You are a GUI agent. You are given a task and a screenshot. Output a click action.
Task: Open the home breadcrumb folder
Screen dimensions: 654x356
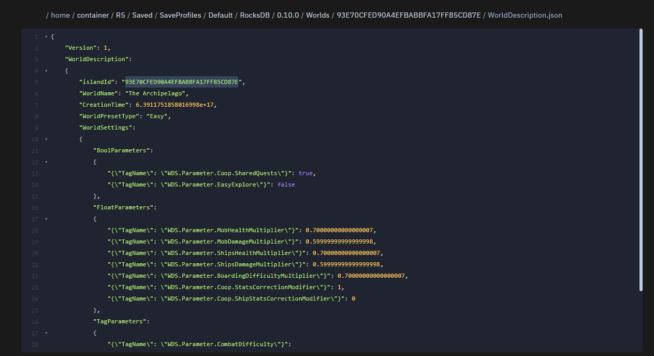(60, 15)
